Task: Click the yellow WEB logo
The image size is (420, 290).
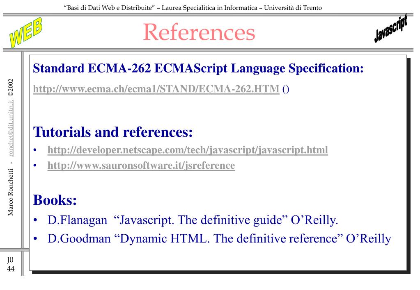Action: pos(26,32)
